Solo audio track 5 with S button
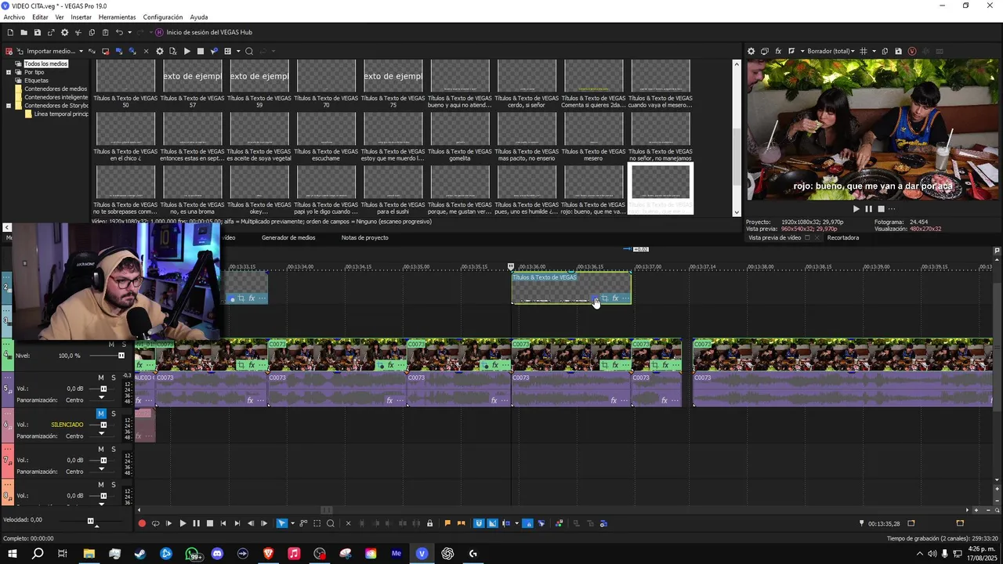The width and height of the screenshot is (1003, 564). [113, 378]
